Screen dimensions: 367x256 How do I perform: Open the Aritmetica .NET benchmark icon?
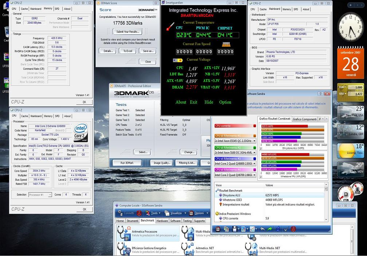click(188, 249)
